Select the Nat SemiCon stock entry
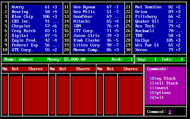 tap(159, 7)
